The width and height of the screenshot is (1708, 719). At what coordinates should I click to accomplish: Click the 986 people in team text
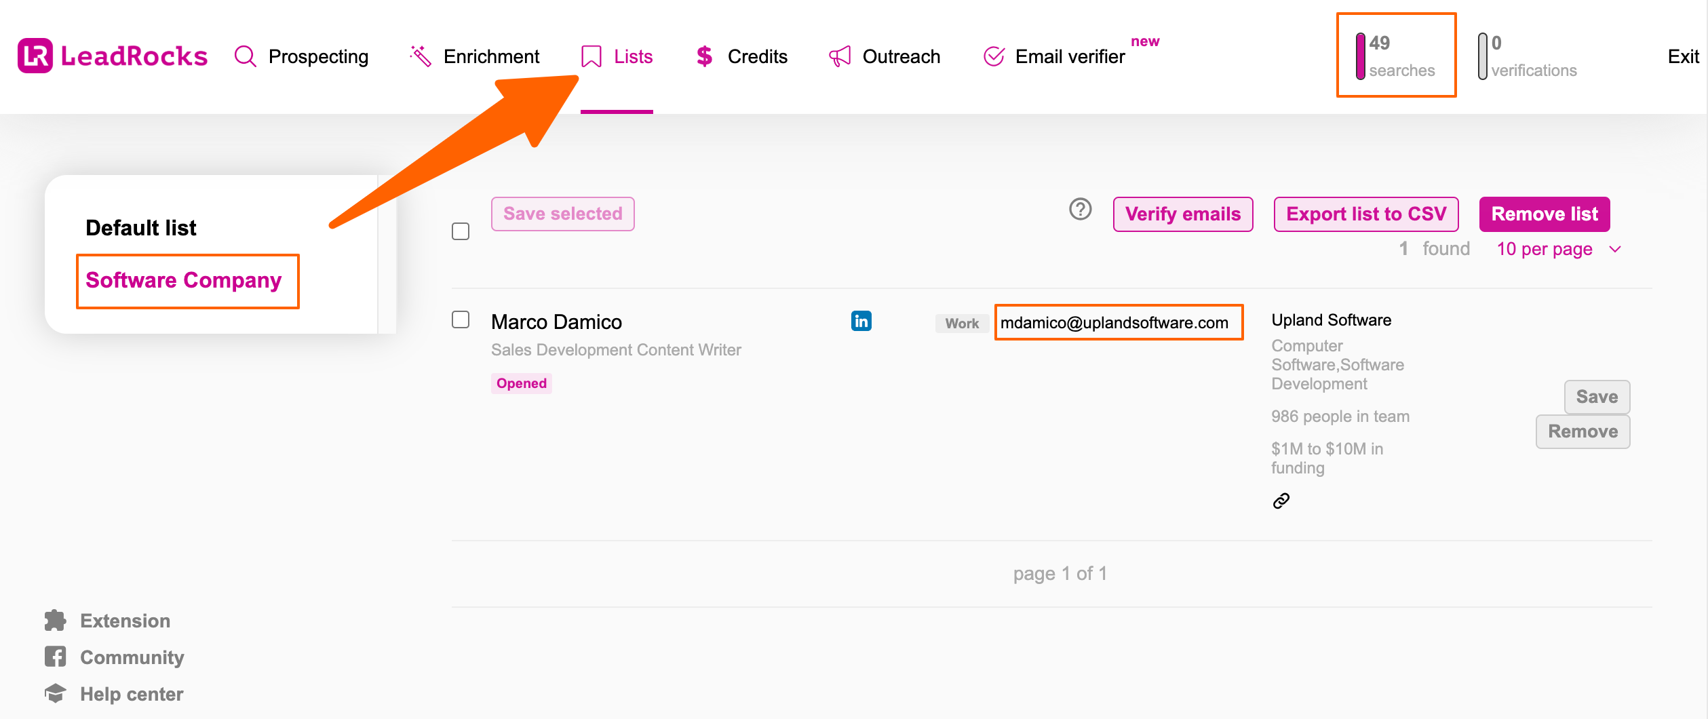pos(1340,416)
